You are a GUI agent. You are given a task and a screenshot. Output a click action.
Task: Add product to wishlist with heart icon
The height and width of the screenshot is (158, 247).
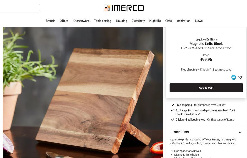point(240,77)
